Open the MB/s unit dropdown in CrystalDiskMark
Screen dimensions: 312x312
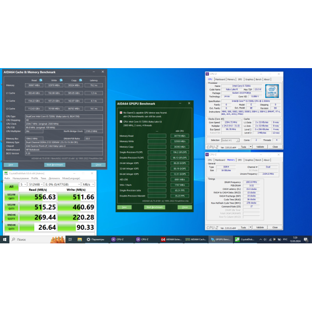[88, 185]
